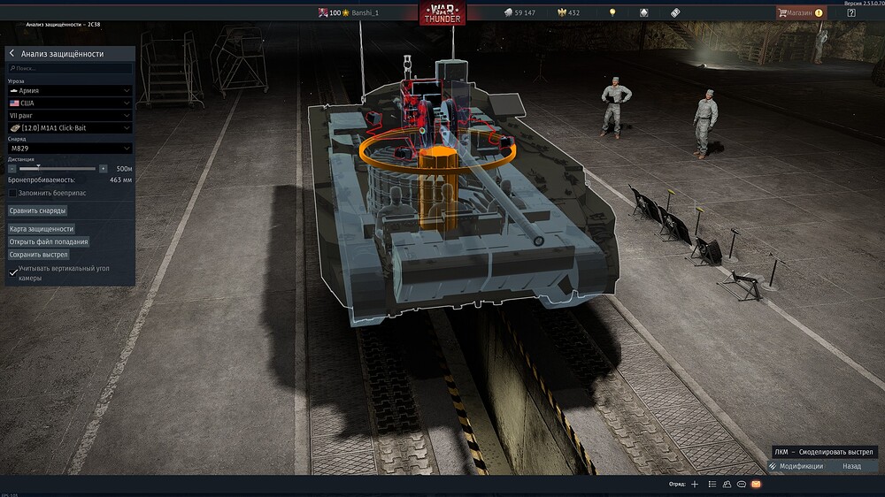
Task: Open the VII ранг rank dropdown
Action: click(x=69, y=115)
